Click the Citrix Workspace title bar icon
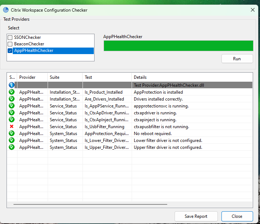260x224 pixels. (6, 10)
